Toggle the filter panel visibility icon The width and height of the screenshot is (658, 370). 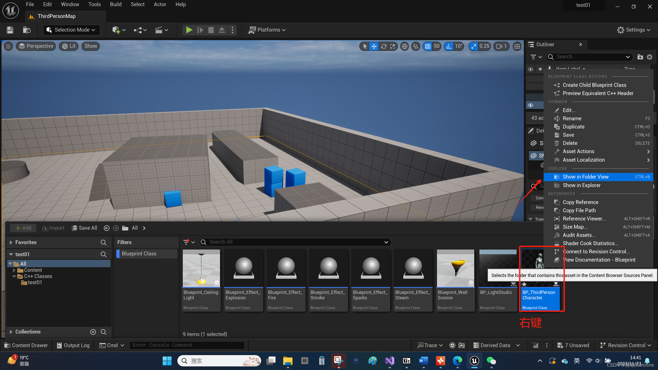186,242
